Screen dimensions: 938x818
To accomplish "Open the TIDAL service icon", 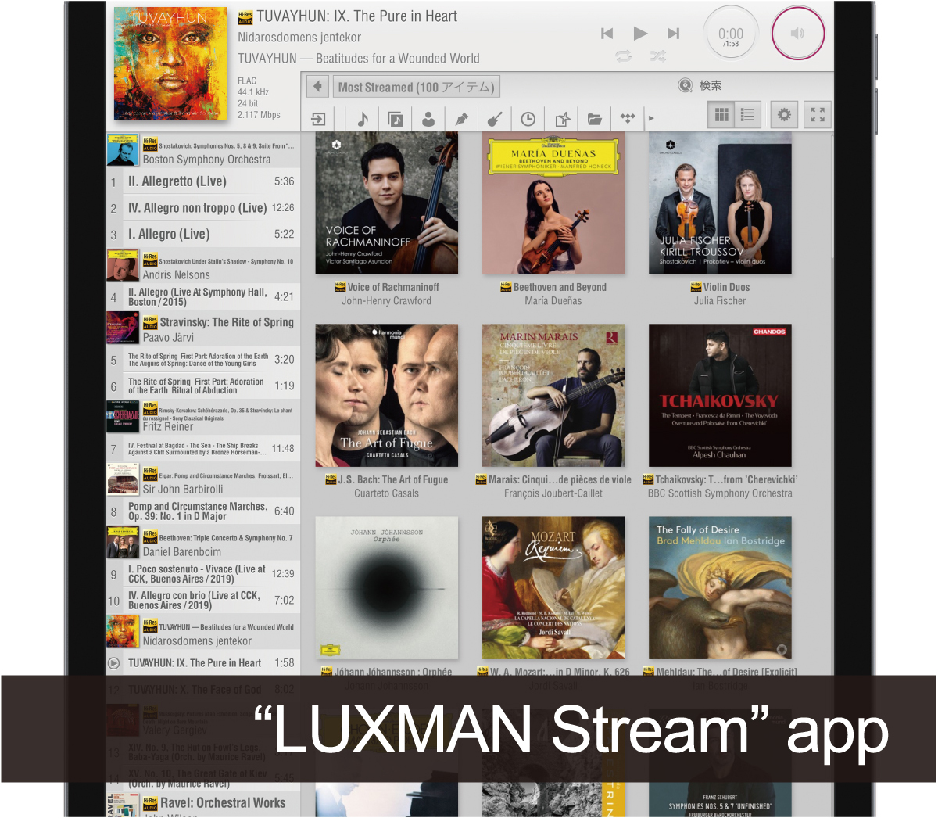I will pos(628,119).
